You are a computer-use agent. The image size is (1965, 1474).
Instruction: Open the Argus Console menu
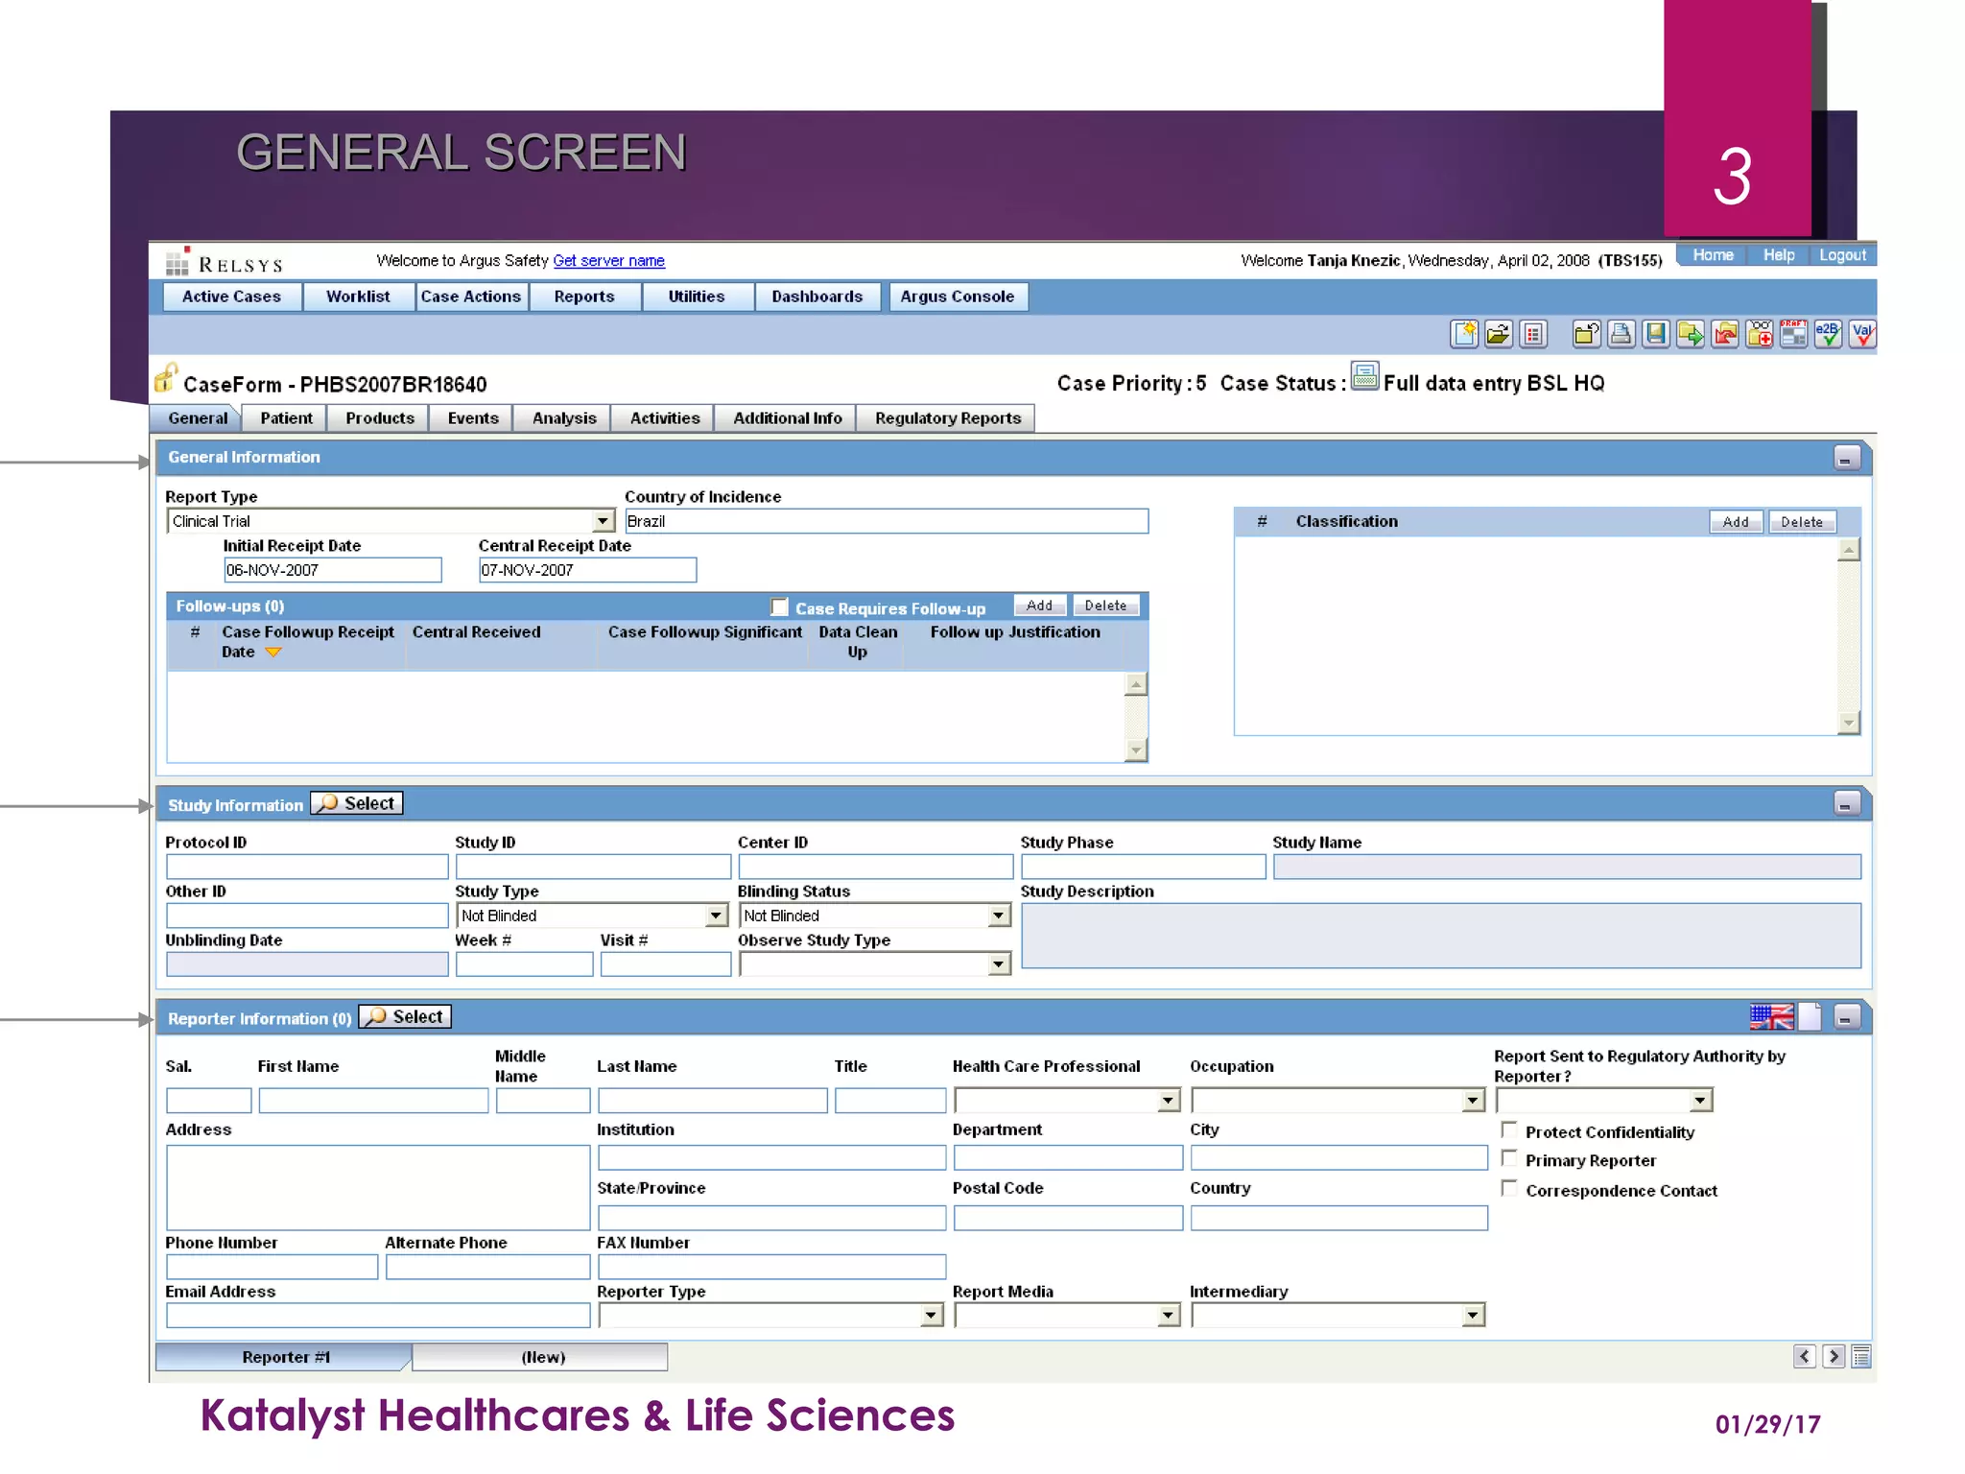(958, 297)
